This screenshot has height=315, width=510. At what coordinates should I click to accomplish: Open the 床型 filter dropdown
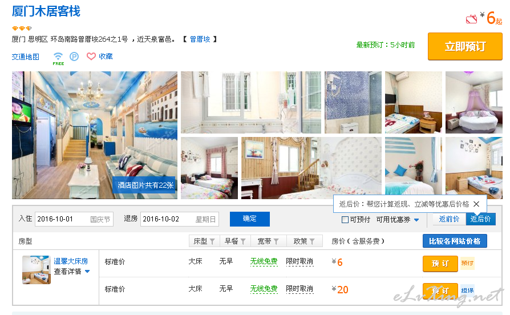204,241
